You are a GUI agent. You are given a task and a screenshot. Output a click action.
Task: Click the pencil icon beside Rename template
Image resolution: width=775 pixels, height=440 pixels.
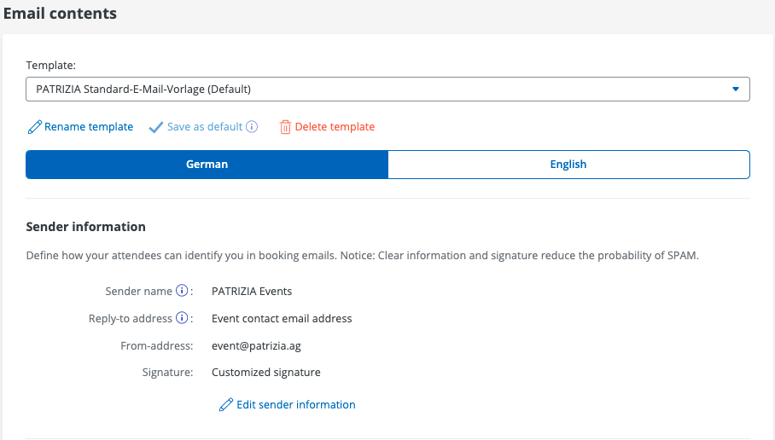coord(34,127)
